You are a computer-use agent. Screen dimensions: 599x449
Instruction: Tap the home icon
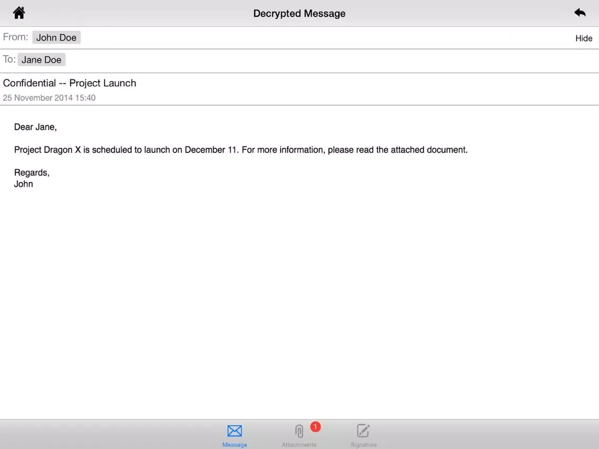(19, 13)
